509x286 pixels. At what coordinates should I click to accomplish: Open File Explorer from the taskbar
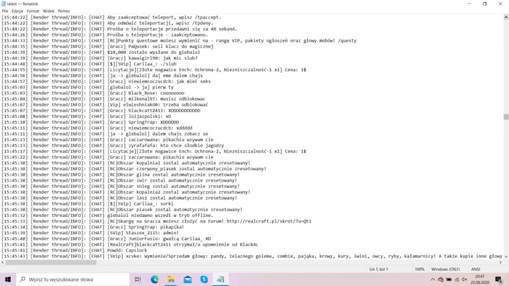click(x=172, y=279)
